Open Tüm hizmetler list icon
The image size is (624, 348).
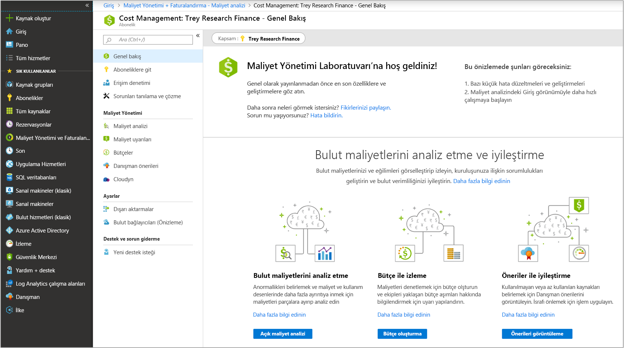click(x=10, y=58)
